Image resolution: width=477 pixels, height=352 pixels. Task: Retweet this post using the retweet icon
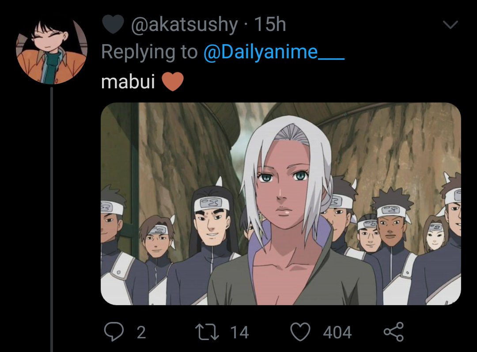pos(207,332)
